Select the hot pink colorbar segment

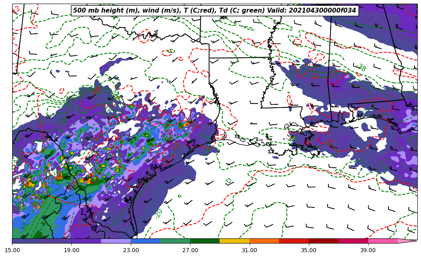tap(382, 241)
